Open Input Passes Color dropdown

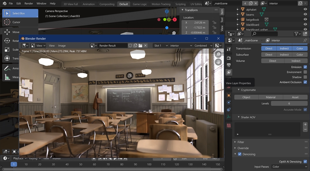(x=289, y=167)
